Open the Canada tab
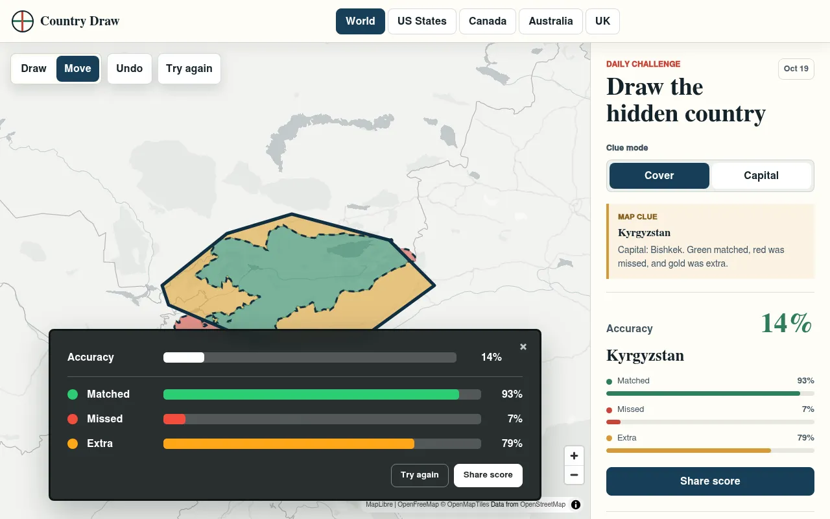This screenshot has width=830, height=519. pos(488,21)
